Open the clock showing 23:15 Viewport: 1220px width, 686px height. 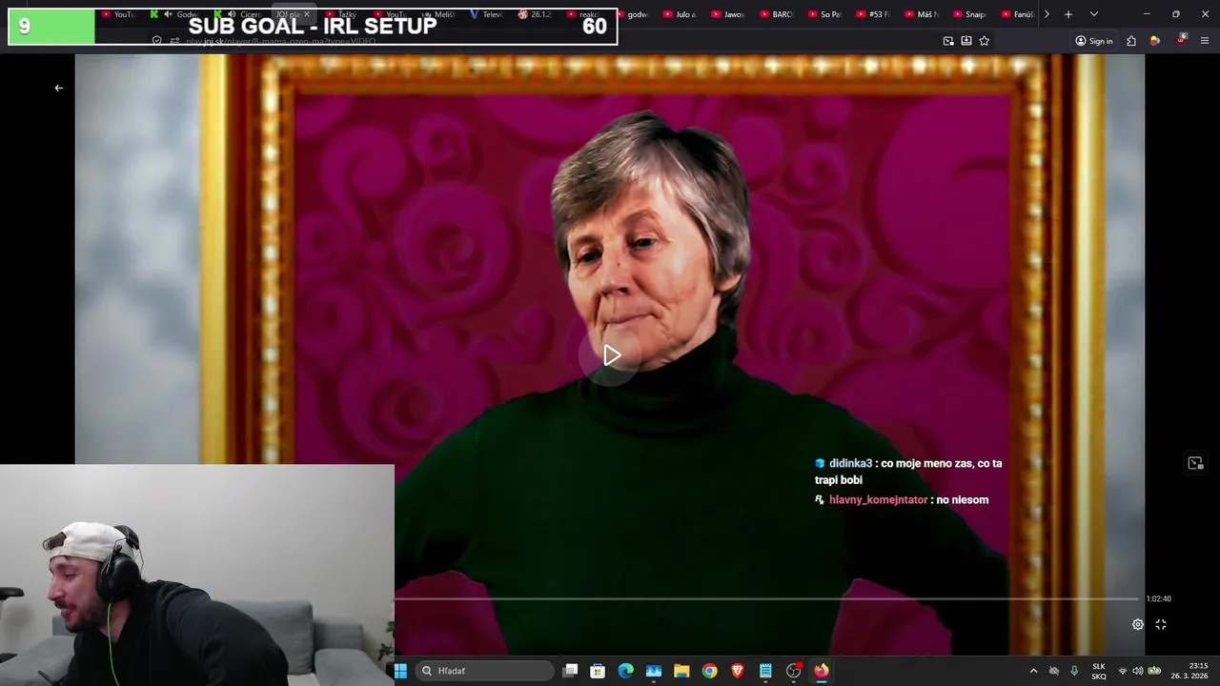[x=1189, y=671]
